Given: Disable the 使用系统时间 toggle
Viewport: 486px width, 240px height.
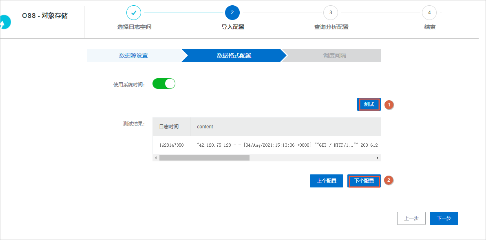Looking at the screenshot, I should point(163,83).
